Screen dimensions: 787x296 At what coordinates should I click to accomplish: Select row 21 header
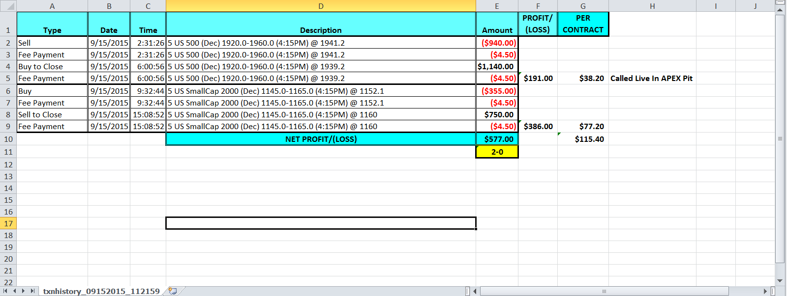pos(8,271)
